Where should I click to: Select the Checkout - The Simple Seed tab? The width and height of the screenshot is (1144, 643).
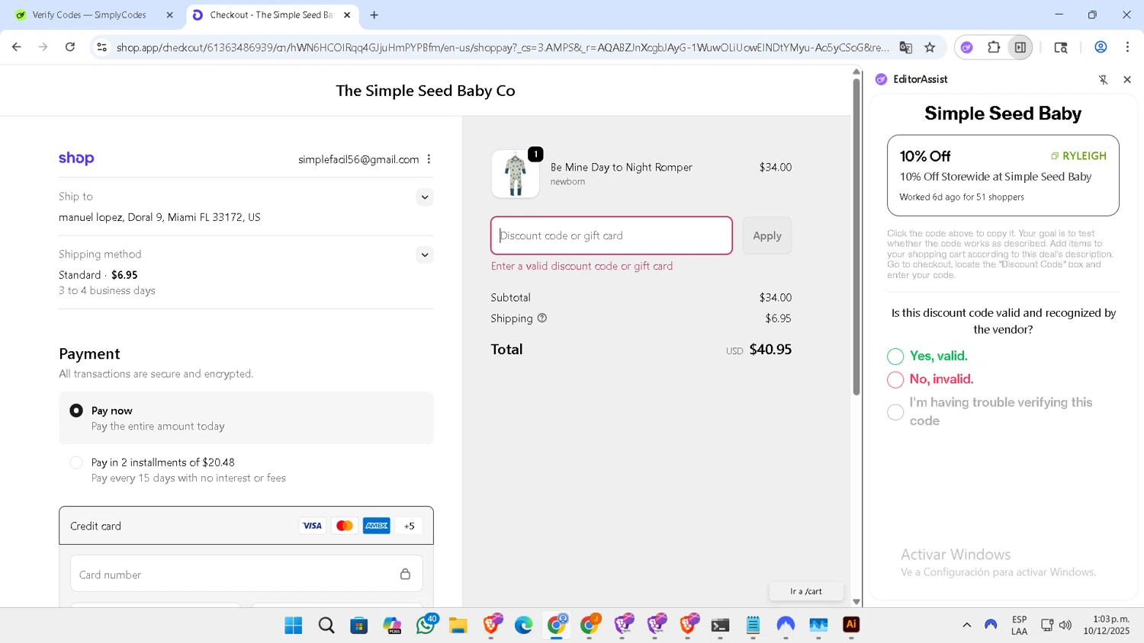271,14
